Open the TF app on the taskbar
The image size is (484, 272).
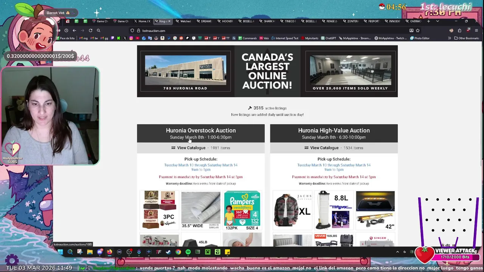coord(158,252)
